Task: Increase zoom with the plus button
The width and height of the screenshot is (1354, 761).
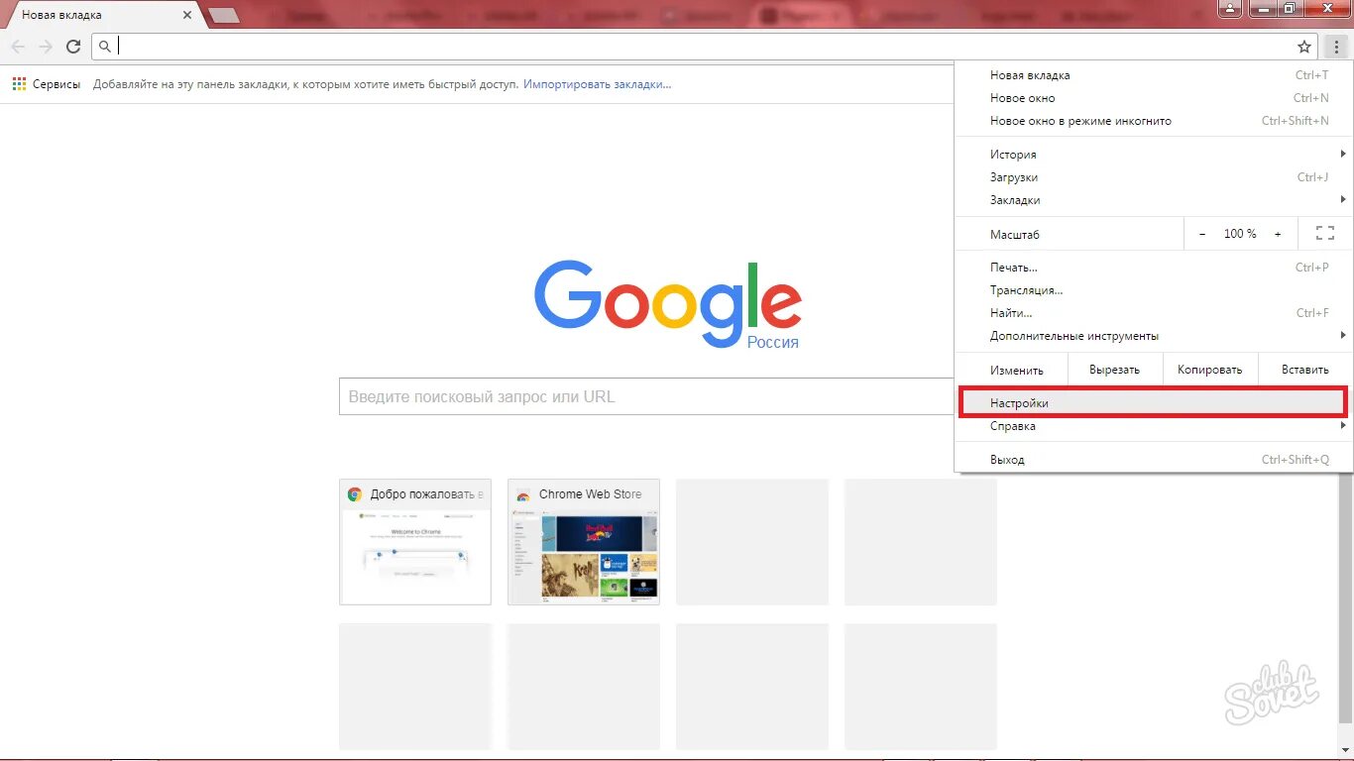Action: tap(1278, 234)
